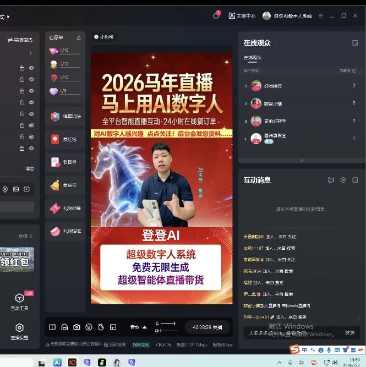The image size is (366, 367).
Task: Toggle the lock on the first source
Action: coord(21,68)
